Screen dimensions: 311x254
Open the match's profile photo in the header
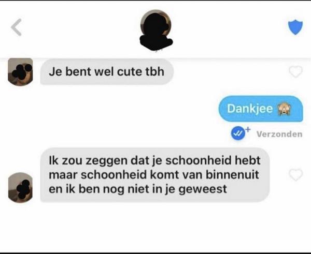(156, 25)
